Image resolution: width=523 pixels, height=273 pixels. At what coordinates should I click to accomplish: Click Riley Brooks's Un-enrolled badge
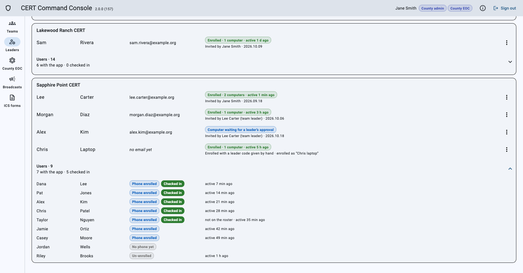click(142, 256)
